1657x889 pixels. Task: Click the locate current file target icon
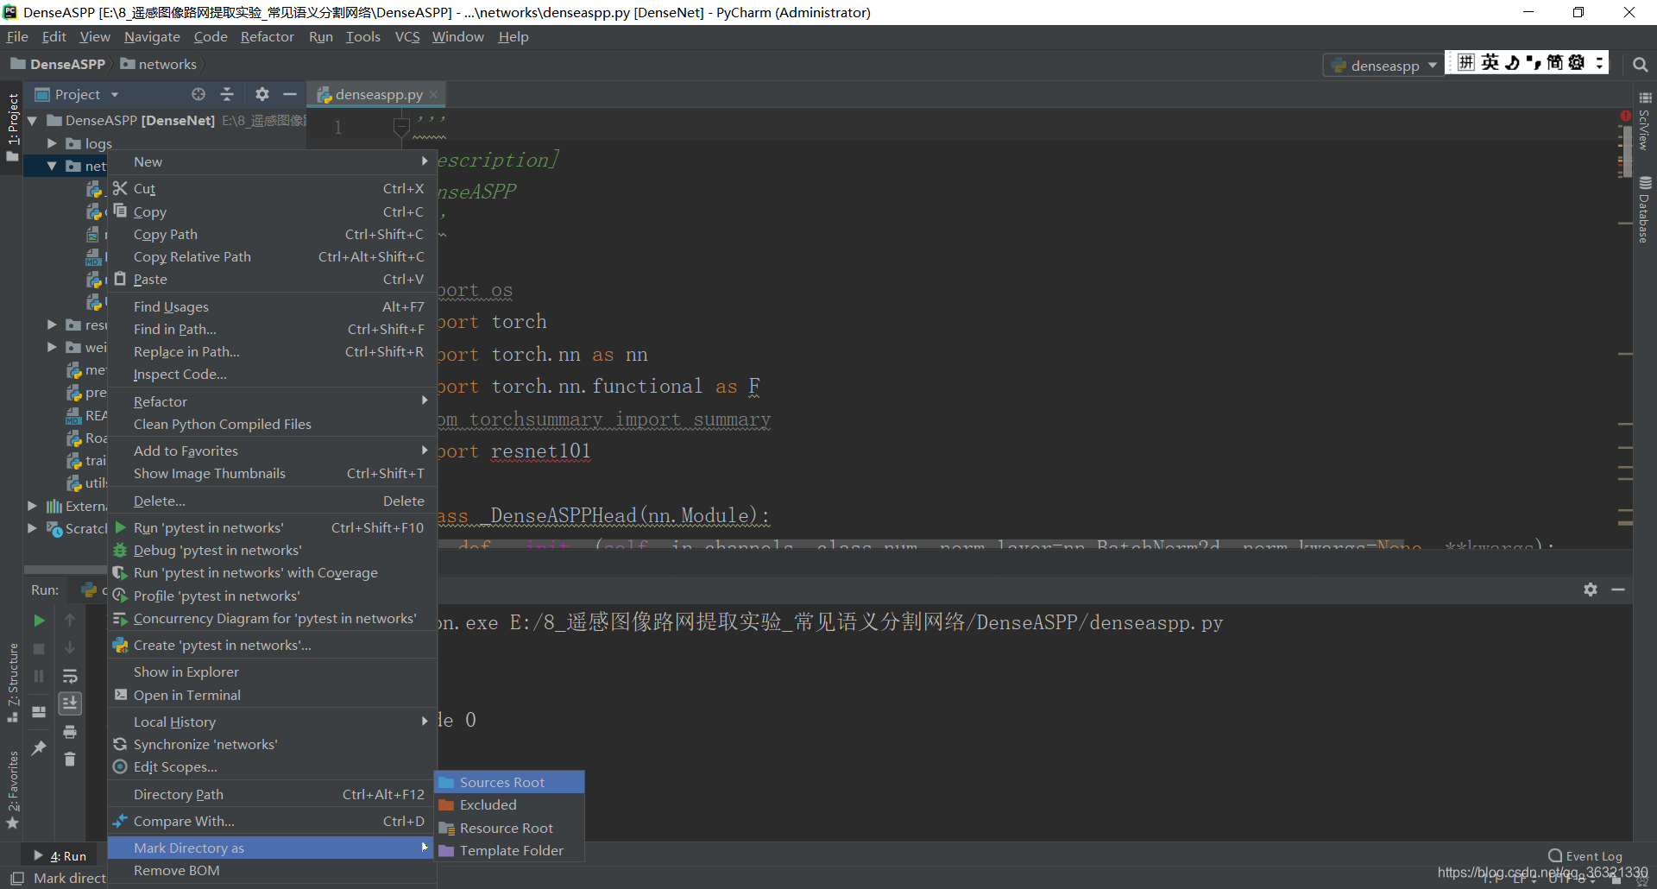(198, 94)
